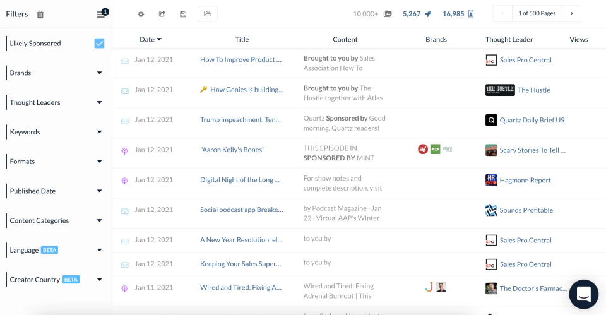Click podcast icon on Digital Night of the Long row
Image resolution: width=606 pixels, height=315 pixels.
coord(124,181)
